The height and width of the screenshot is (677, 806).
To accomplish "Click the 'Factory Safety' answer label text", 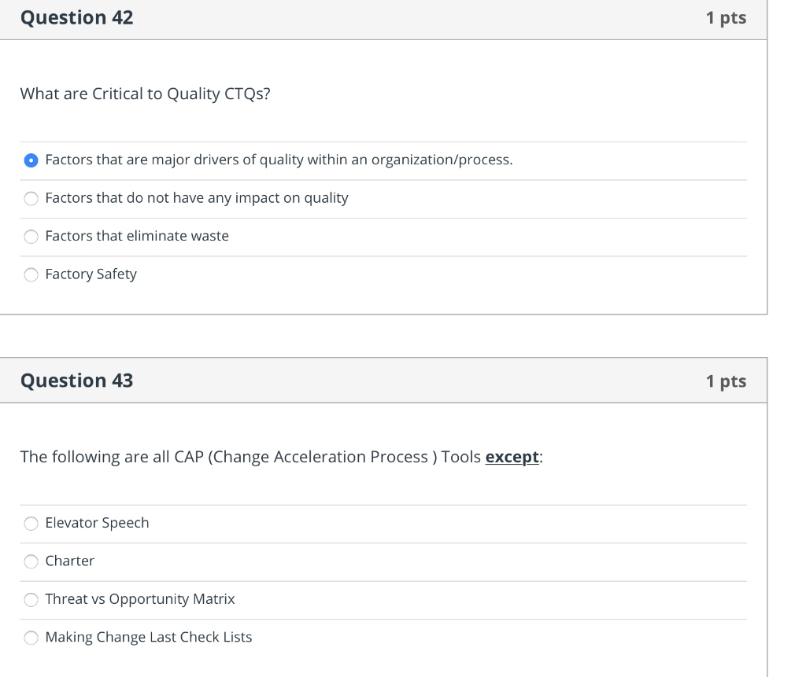I will pyautogui.click(x=91, y=274).
